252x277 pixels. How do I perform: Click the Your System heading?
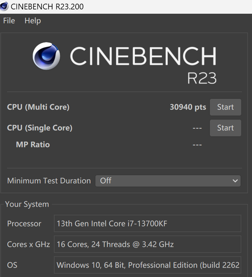tap(27, 204)
